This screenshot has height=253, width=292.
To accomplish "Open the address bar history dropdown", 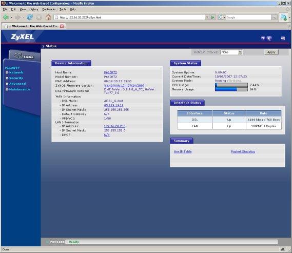I will tap(207, 17).
